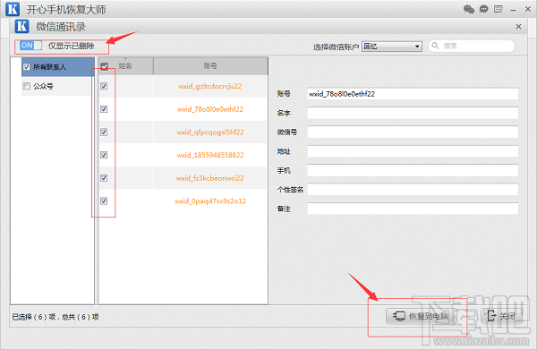Select contact wxid_1855948558822
The height and width of the screenshot is (350, 537).
point(210,155)
